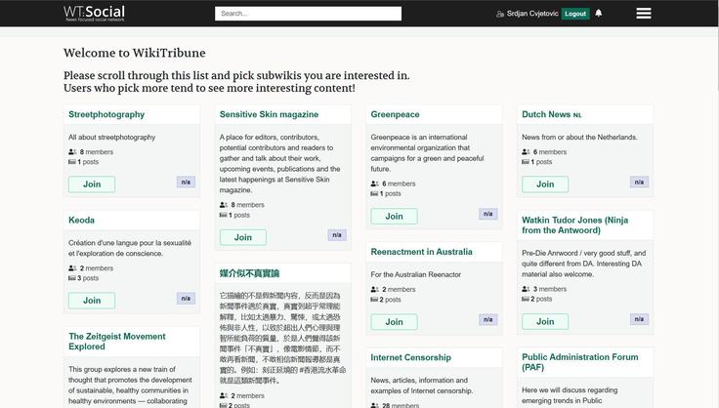Open Srdjan Cvjetovic profile link
Viewport: 719px width, 408px height.
tap(532, 14)
